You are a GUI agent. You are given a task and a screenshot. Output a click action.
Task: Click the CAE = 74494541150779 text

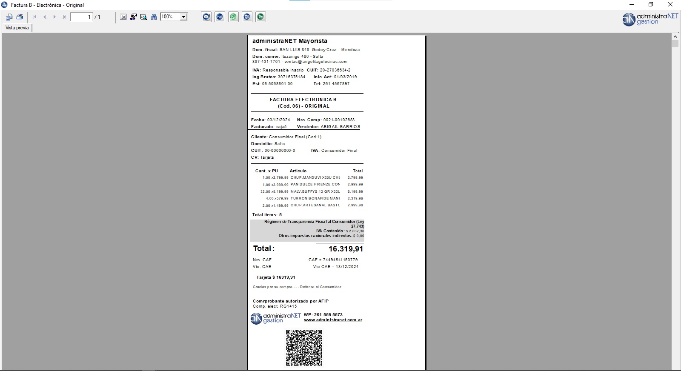(333, 260)
